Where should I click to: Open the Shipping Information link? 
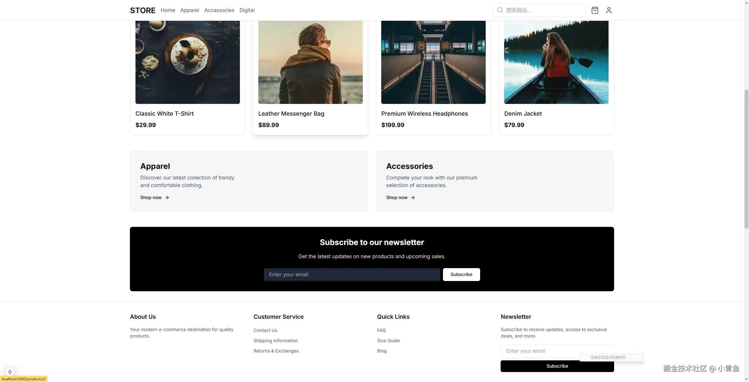click(275, 341)
